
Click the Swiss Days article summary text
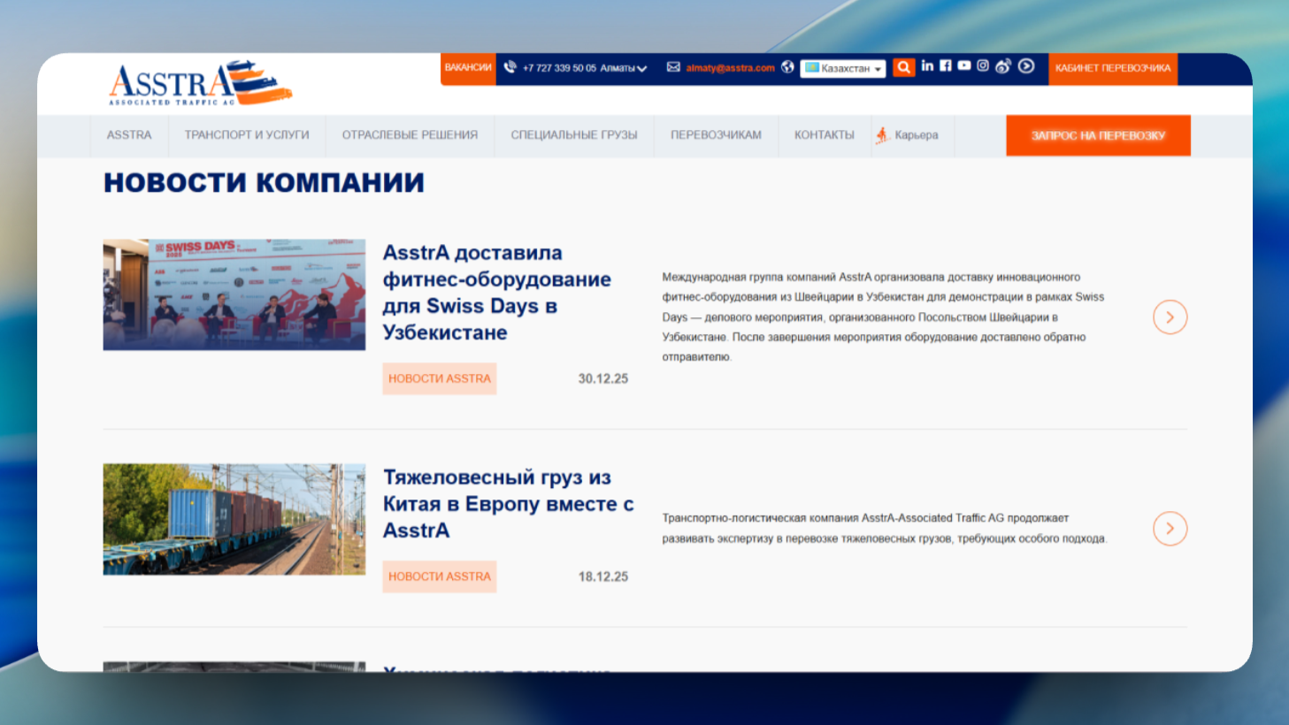[x=883, y=317]
